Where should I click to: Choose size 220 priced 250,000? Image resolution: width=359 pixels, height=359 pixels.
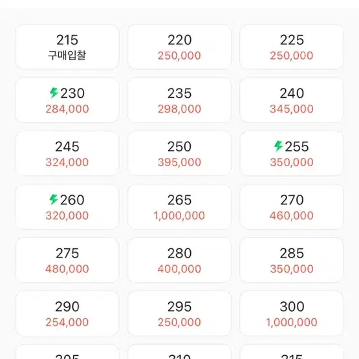pos(179,47)
